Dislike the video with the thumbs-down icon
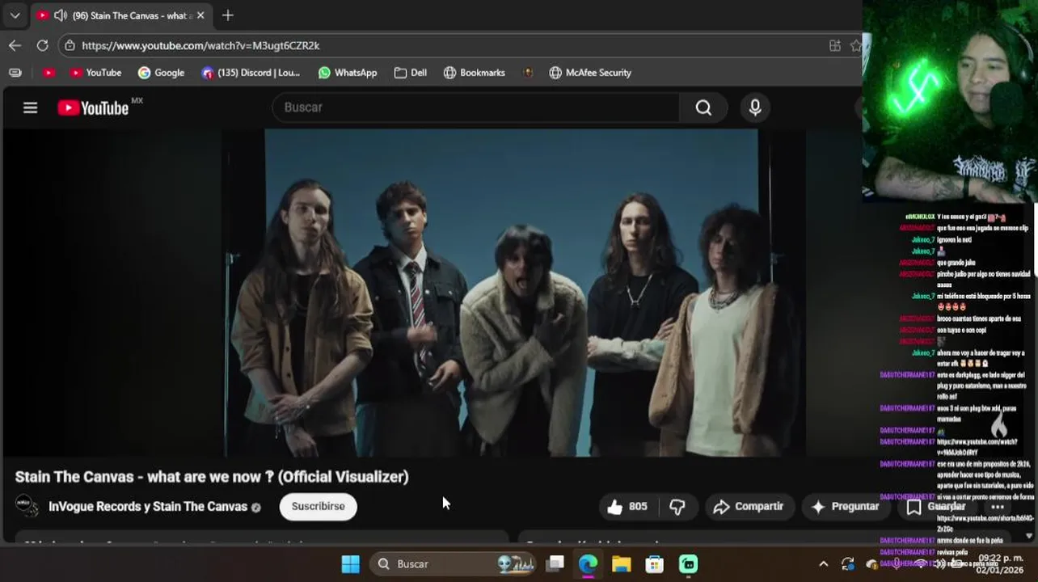This screenshot has height=582, width=1038. point(677,507)
